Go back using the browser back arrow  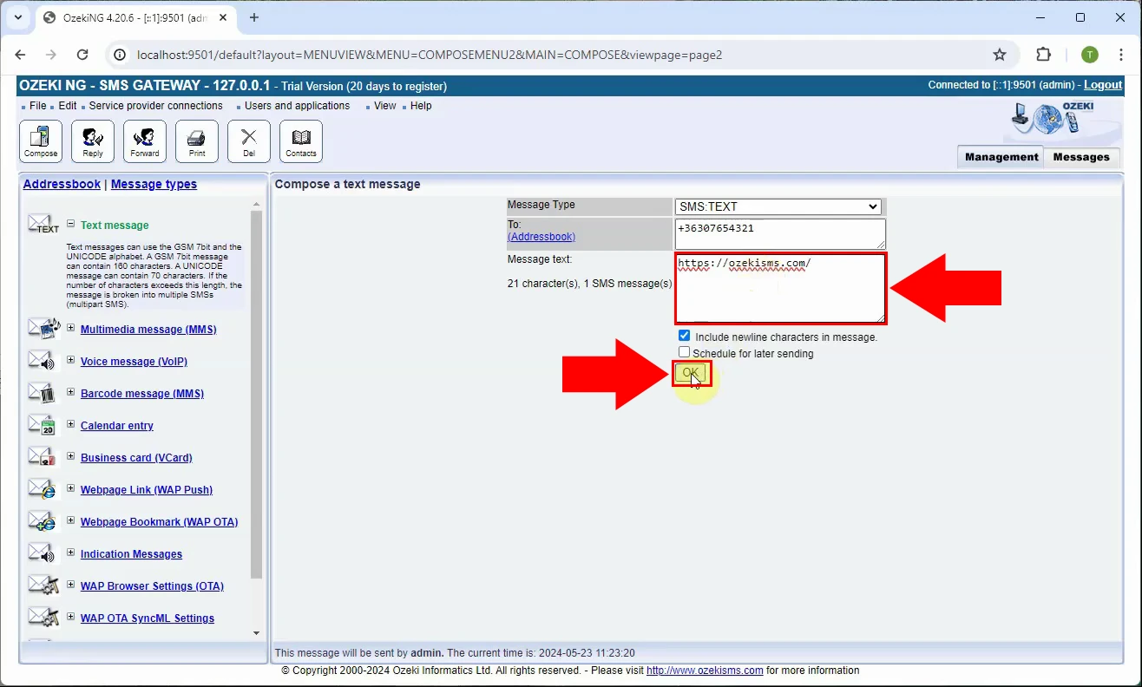21,55
